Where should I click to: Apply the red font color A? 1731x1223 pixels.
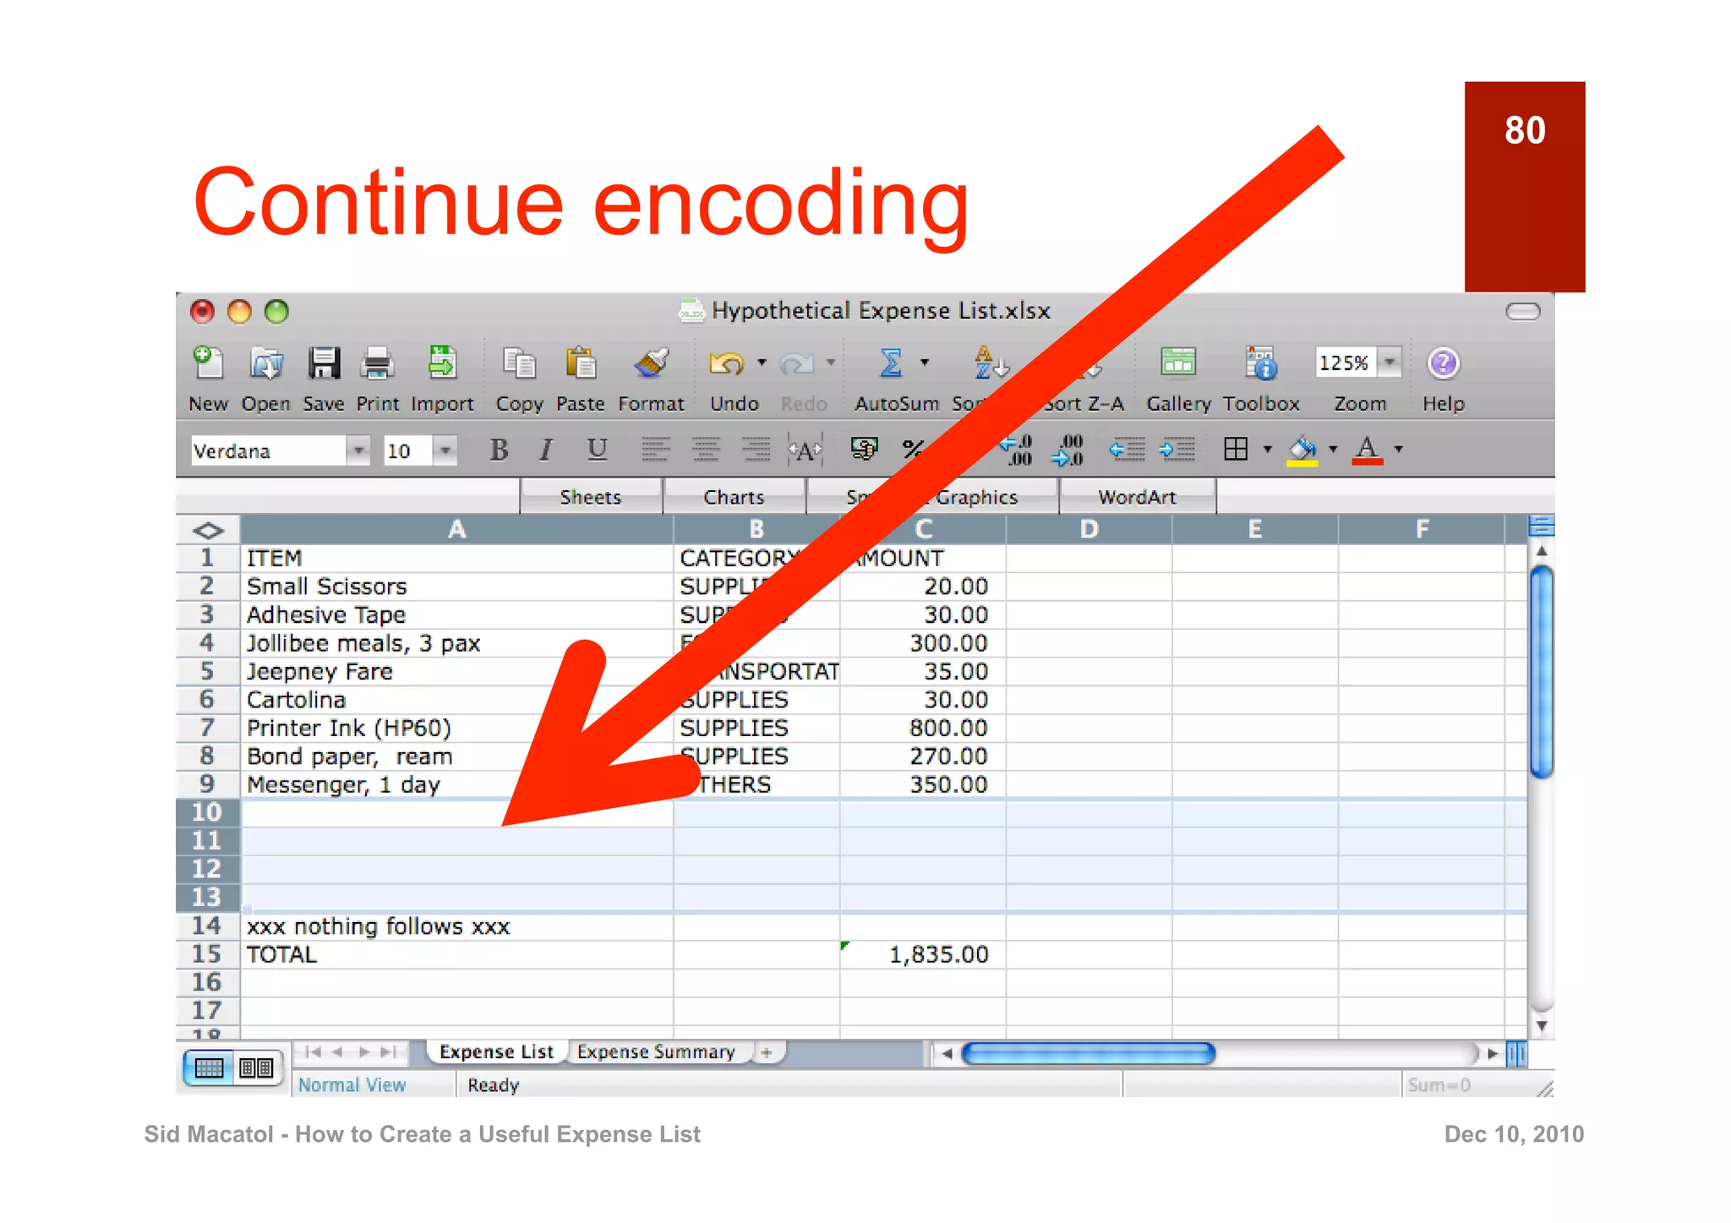1368,450
